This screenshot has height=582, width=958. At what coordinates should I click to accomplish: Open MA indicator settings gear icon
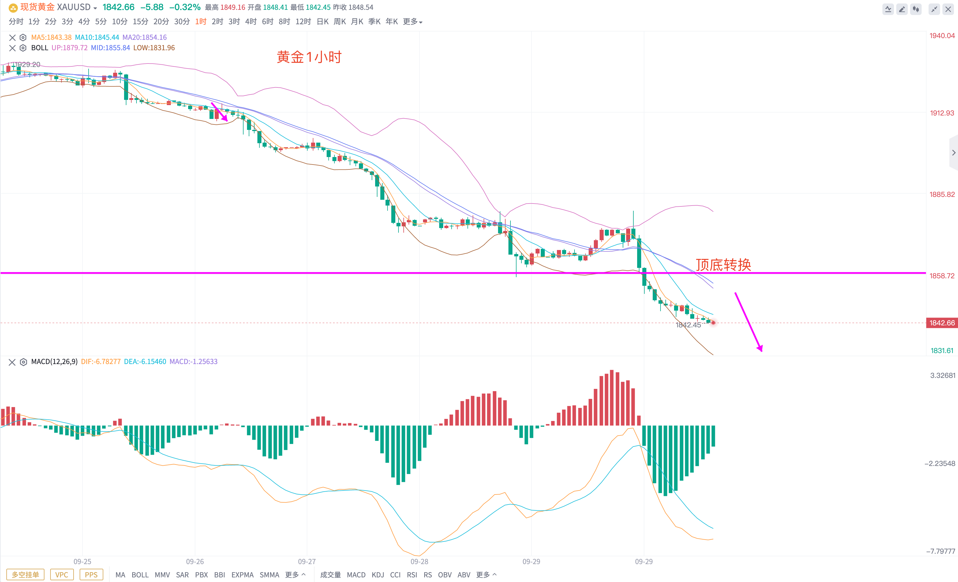(23, 37)
